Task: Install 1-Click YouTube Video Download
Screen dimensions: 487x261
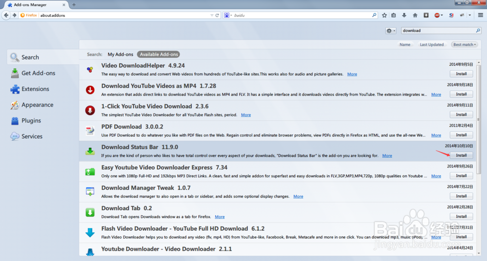Action: [461, 114]
